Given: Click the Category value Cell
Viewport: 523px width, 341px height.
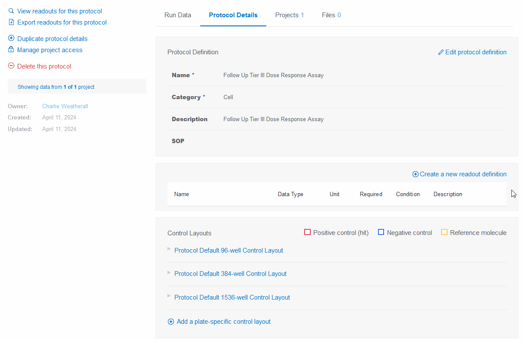Looking at the screenshot, I should point(228,97).
